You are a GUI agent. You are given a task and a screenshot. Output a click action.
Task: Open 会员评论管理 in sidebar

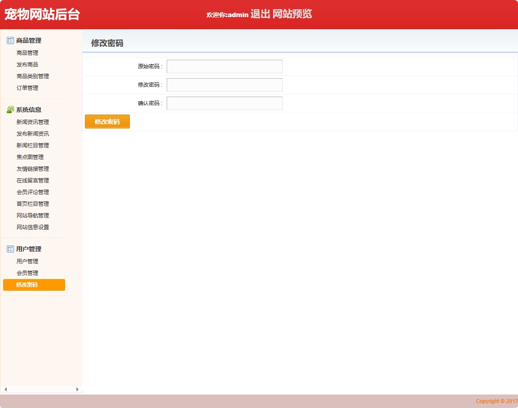pos(33,192)
